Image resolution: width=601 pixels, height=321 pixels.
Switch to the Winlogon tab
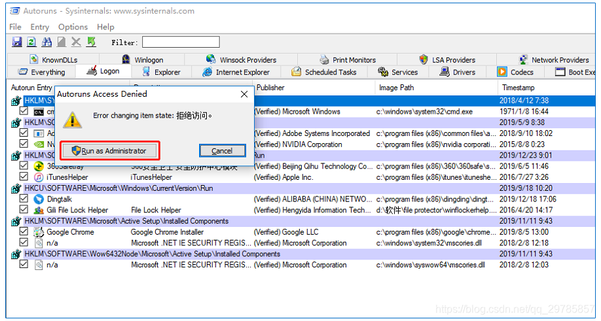pyautogui.click(x=142, y=59)
